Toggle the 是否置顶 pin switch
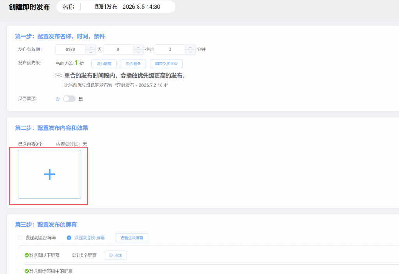The width and height of the screenshot is (399, 274). 69,99
